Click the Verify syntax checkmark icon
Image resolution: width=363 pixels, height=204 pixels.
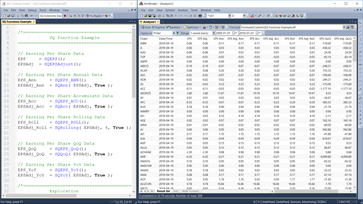(x=88, y=16)
